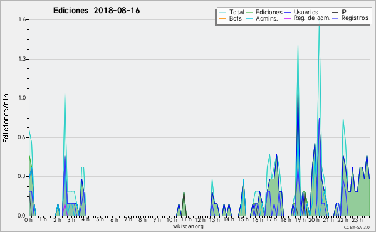This screenshot has width=376, height=232.
Task: Click the 11 h x-axis label
Action: 186,219
